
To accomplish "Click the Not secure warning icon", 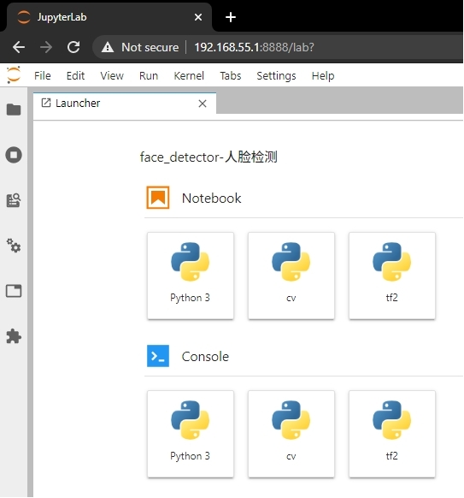I will tap(108, 47).
